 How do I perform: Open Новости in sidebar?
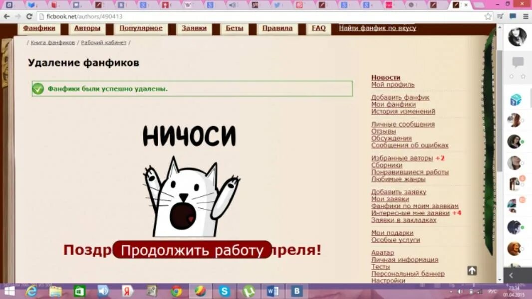[x=386, y=77]
